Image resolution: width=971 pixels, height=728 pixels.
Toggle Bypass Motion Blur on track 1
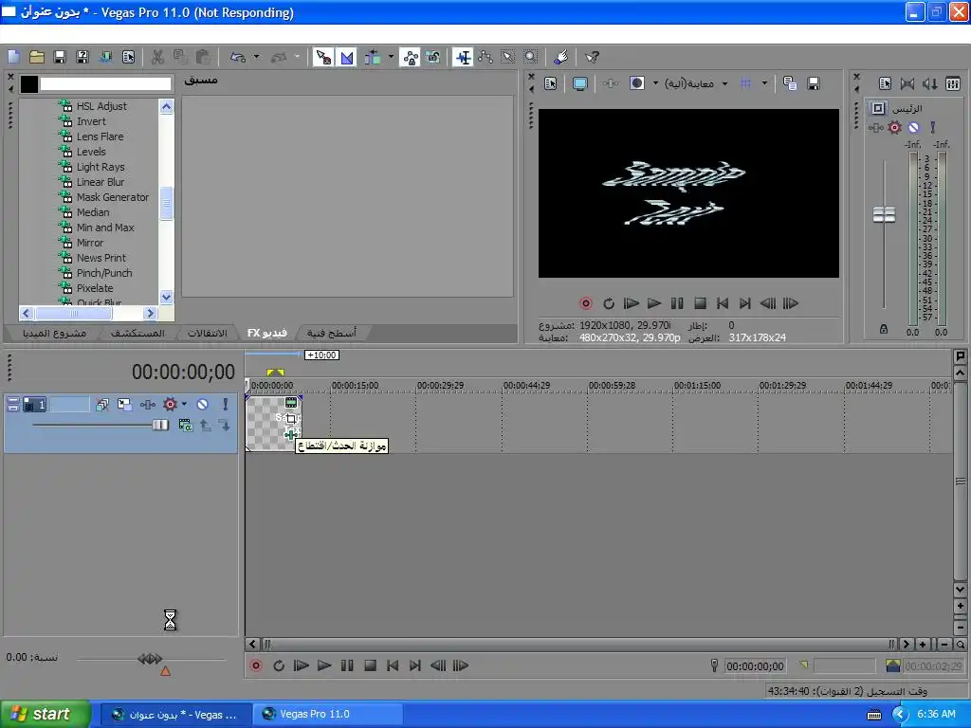(x=102, y=404)
